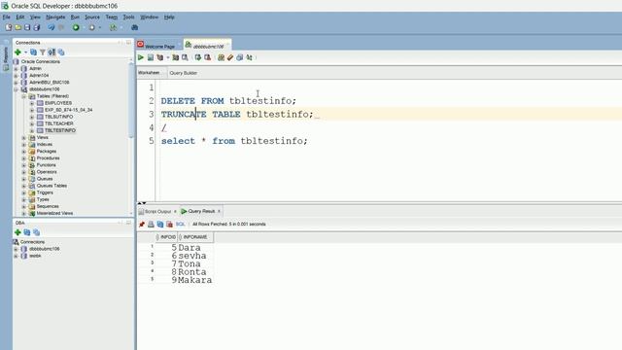Open the Window menu
Image resolution: width=622 pixels, height=350 pixels.
click(149, 17)
